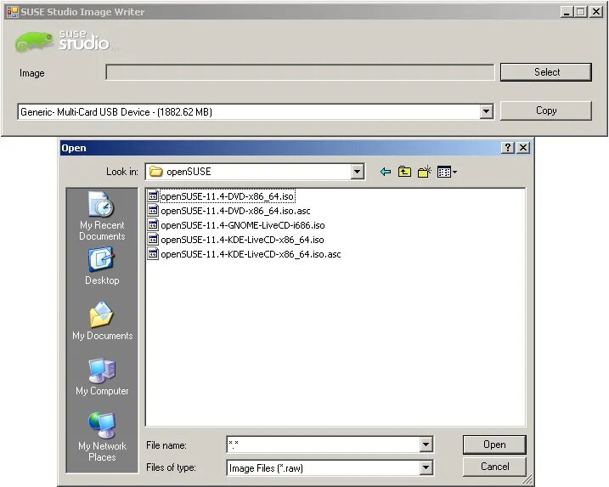Viewport: 609px width, 487px height.
Task: Click the File name text field
Action: tap(324, 445)
